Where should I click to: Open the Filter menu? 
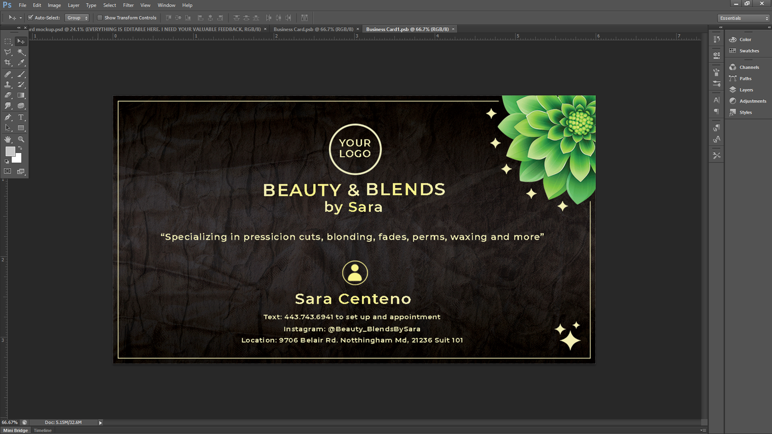pos(128,5)
